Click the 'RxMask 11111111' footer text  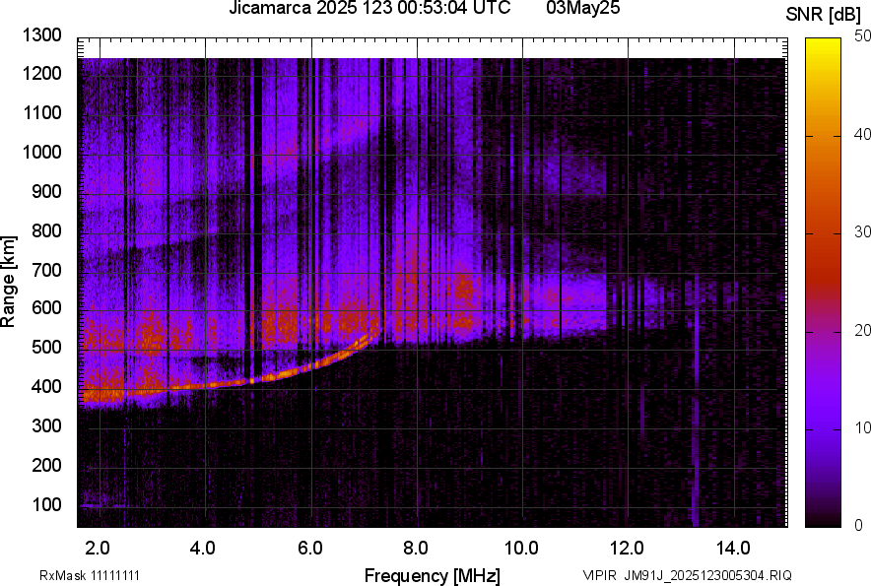point(90,575)
